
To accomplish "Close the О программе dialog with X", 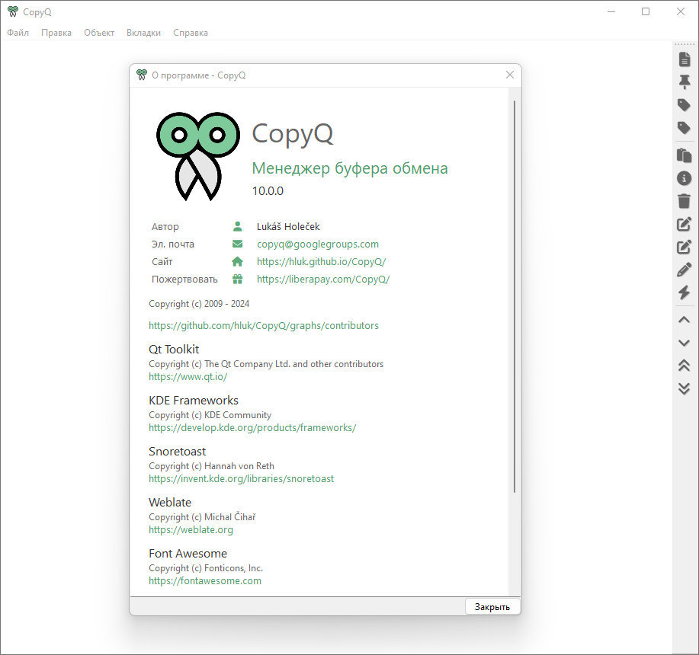I will [x=510, y=75].
